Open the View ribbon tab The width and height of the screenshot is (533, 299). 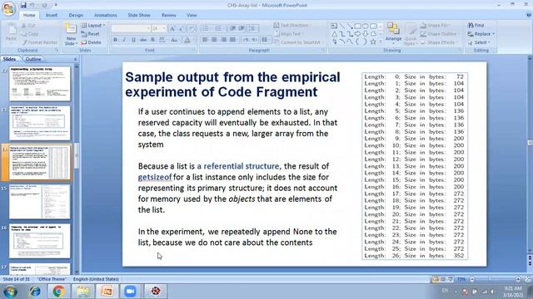click(x=192, y=15)
